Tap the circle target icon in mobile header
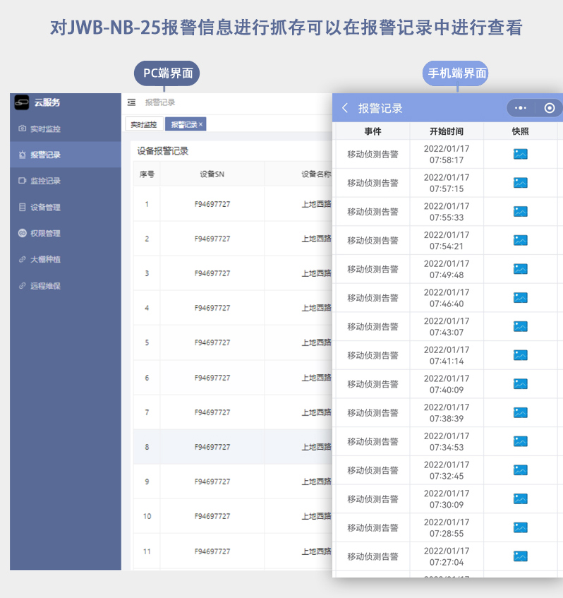The image size is (563, 598). click(x=550, y=108)
